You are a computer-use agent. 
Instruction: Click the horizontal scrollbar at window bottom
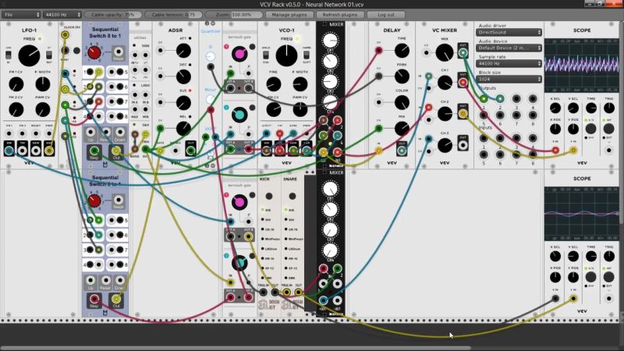[x=236, y=348]
